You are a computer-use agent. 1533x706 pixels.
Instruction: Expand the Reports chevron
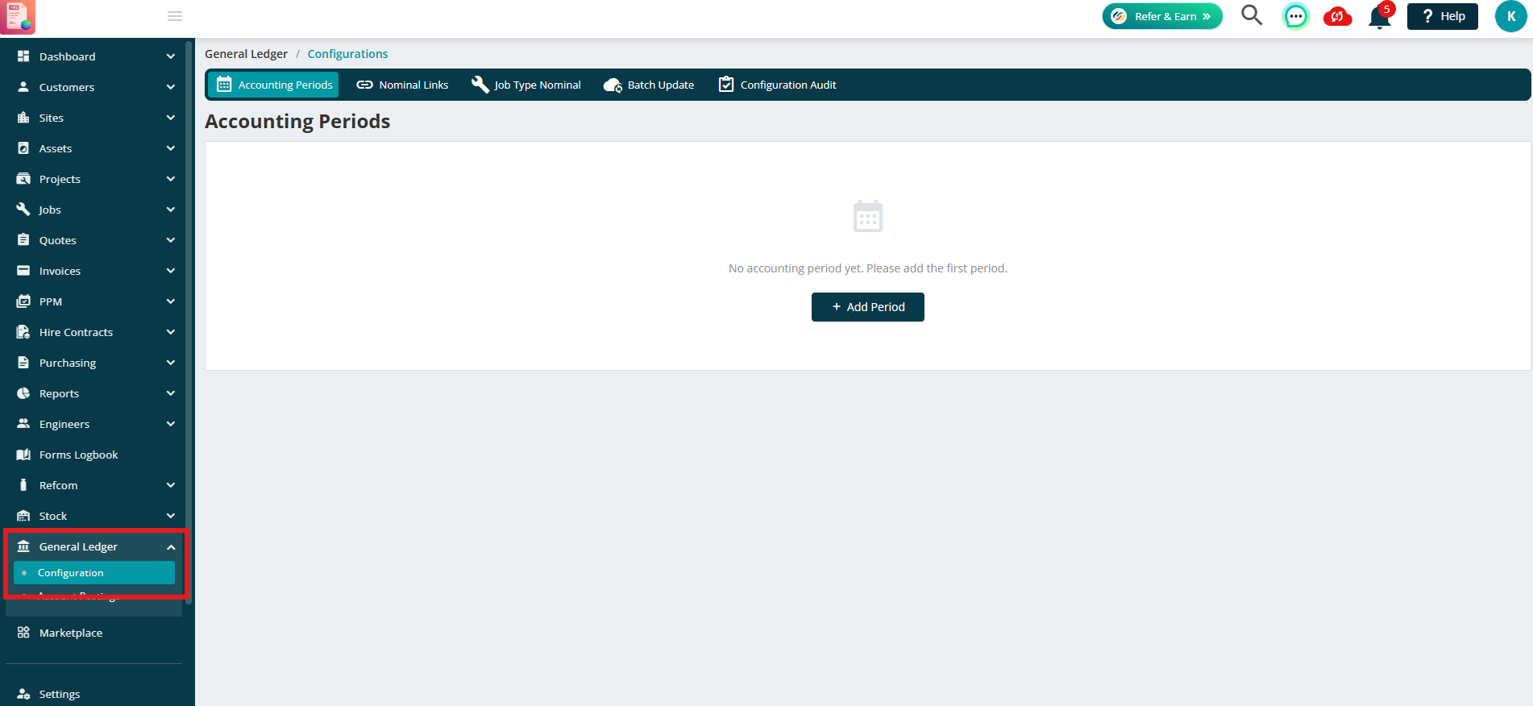(170, 393)
